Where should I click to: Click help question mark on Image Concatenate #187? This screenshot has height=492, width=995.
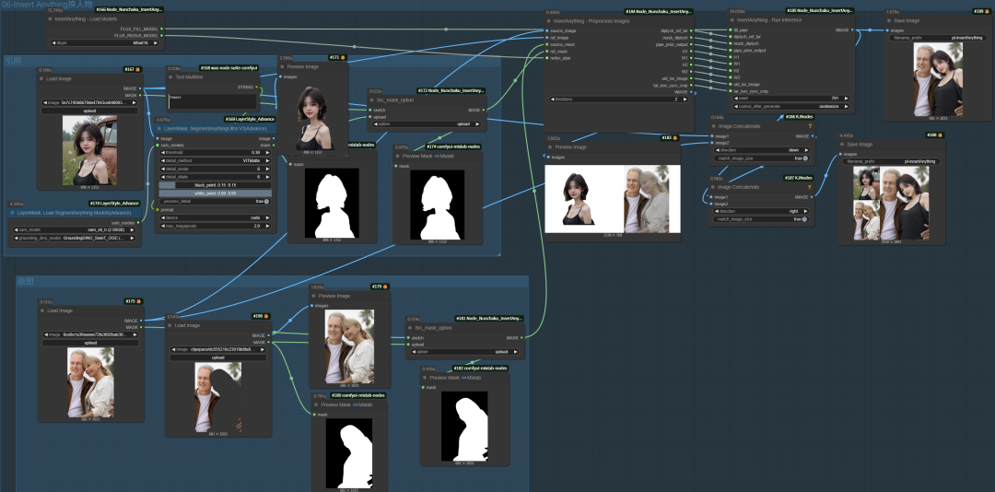point(810,187)
